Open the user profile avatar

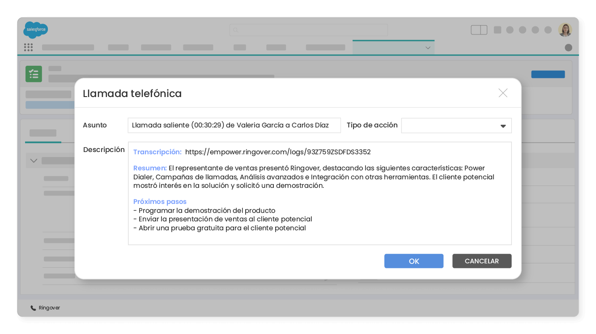(565, 30)
